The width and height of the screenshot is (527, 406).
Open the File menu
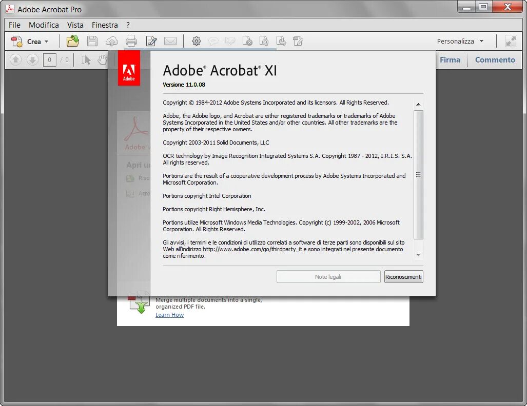[x=14, y=25]
